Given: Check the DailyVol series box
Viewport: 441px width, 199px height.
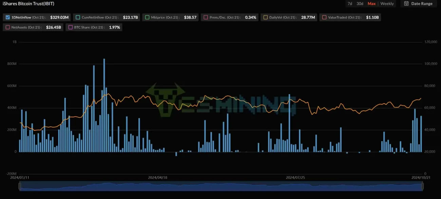Looking at the screenshot, I should tap(265, 17).
